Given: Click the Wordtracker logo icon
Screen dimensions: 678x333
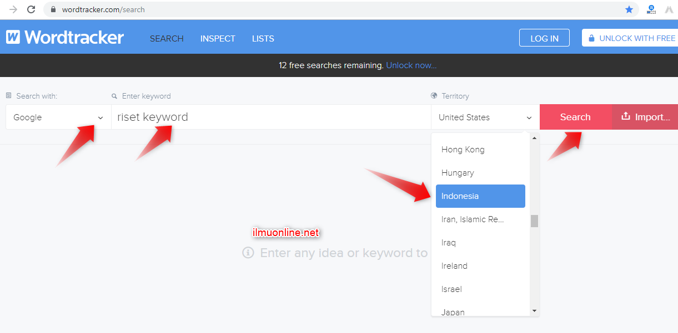Looking at the screenshot, I should tap(13, 38).
